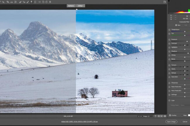Switch to the After view tab
This screenshot has height=126, width=190.
pyautogui.click(x=80, y=6)
